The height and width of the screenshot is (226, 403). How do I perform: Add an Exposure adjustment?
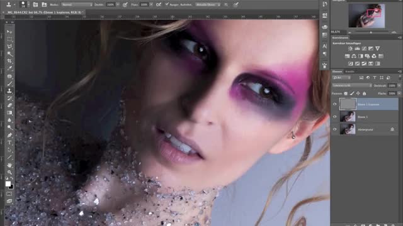pos(371,48)
